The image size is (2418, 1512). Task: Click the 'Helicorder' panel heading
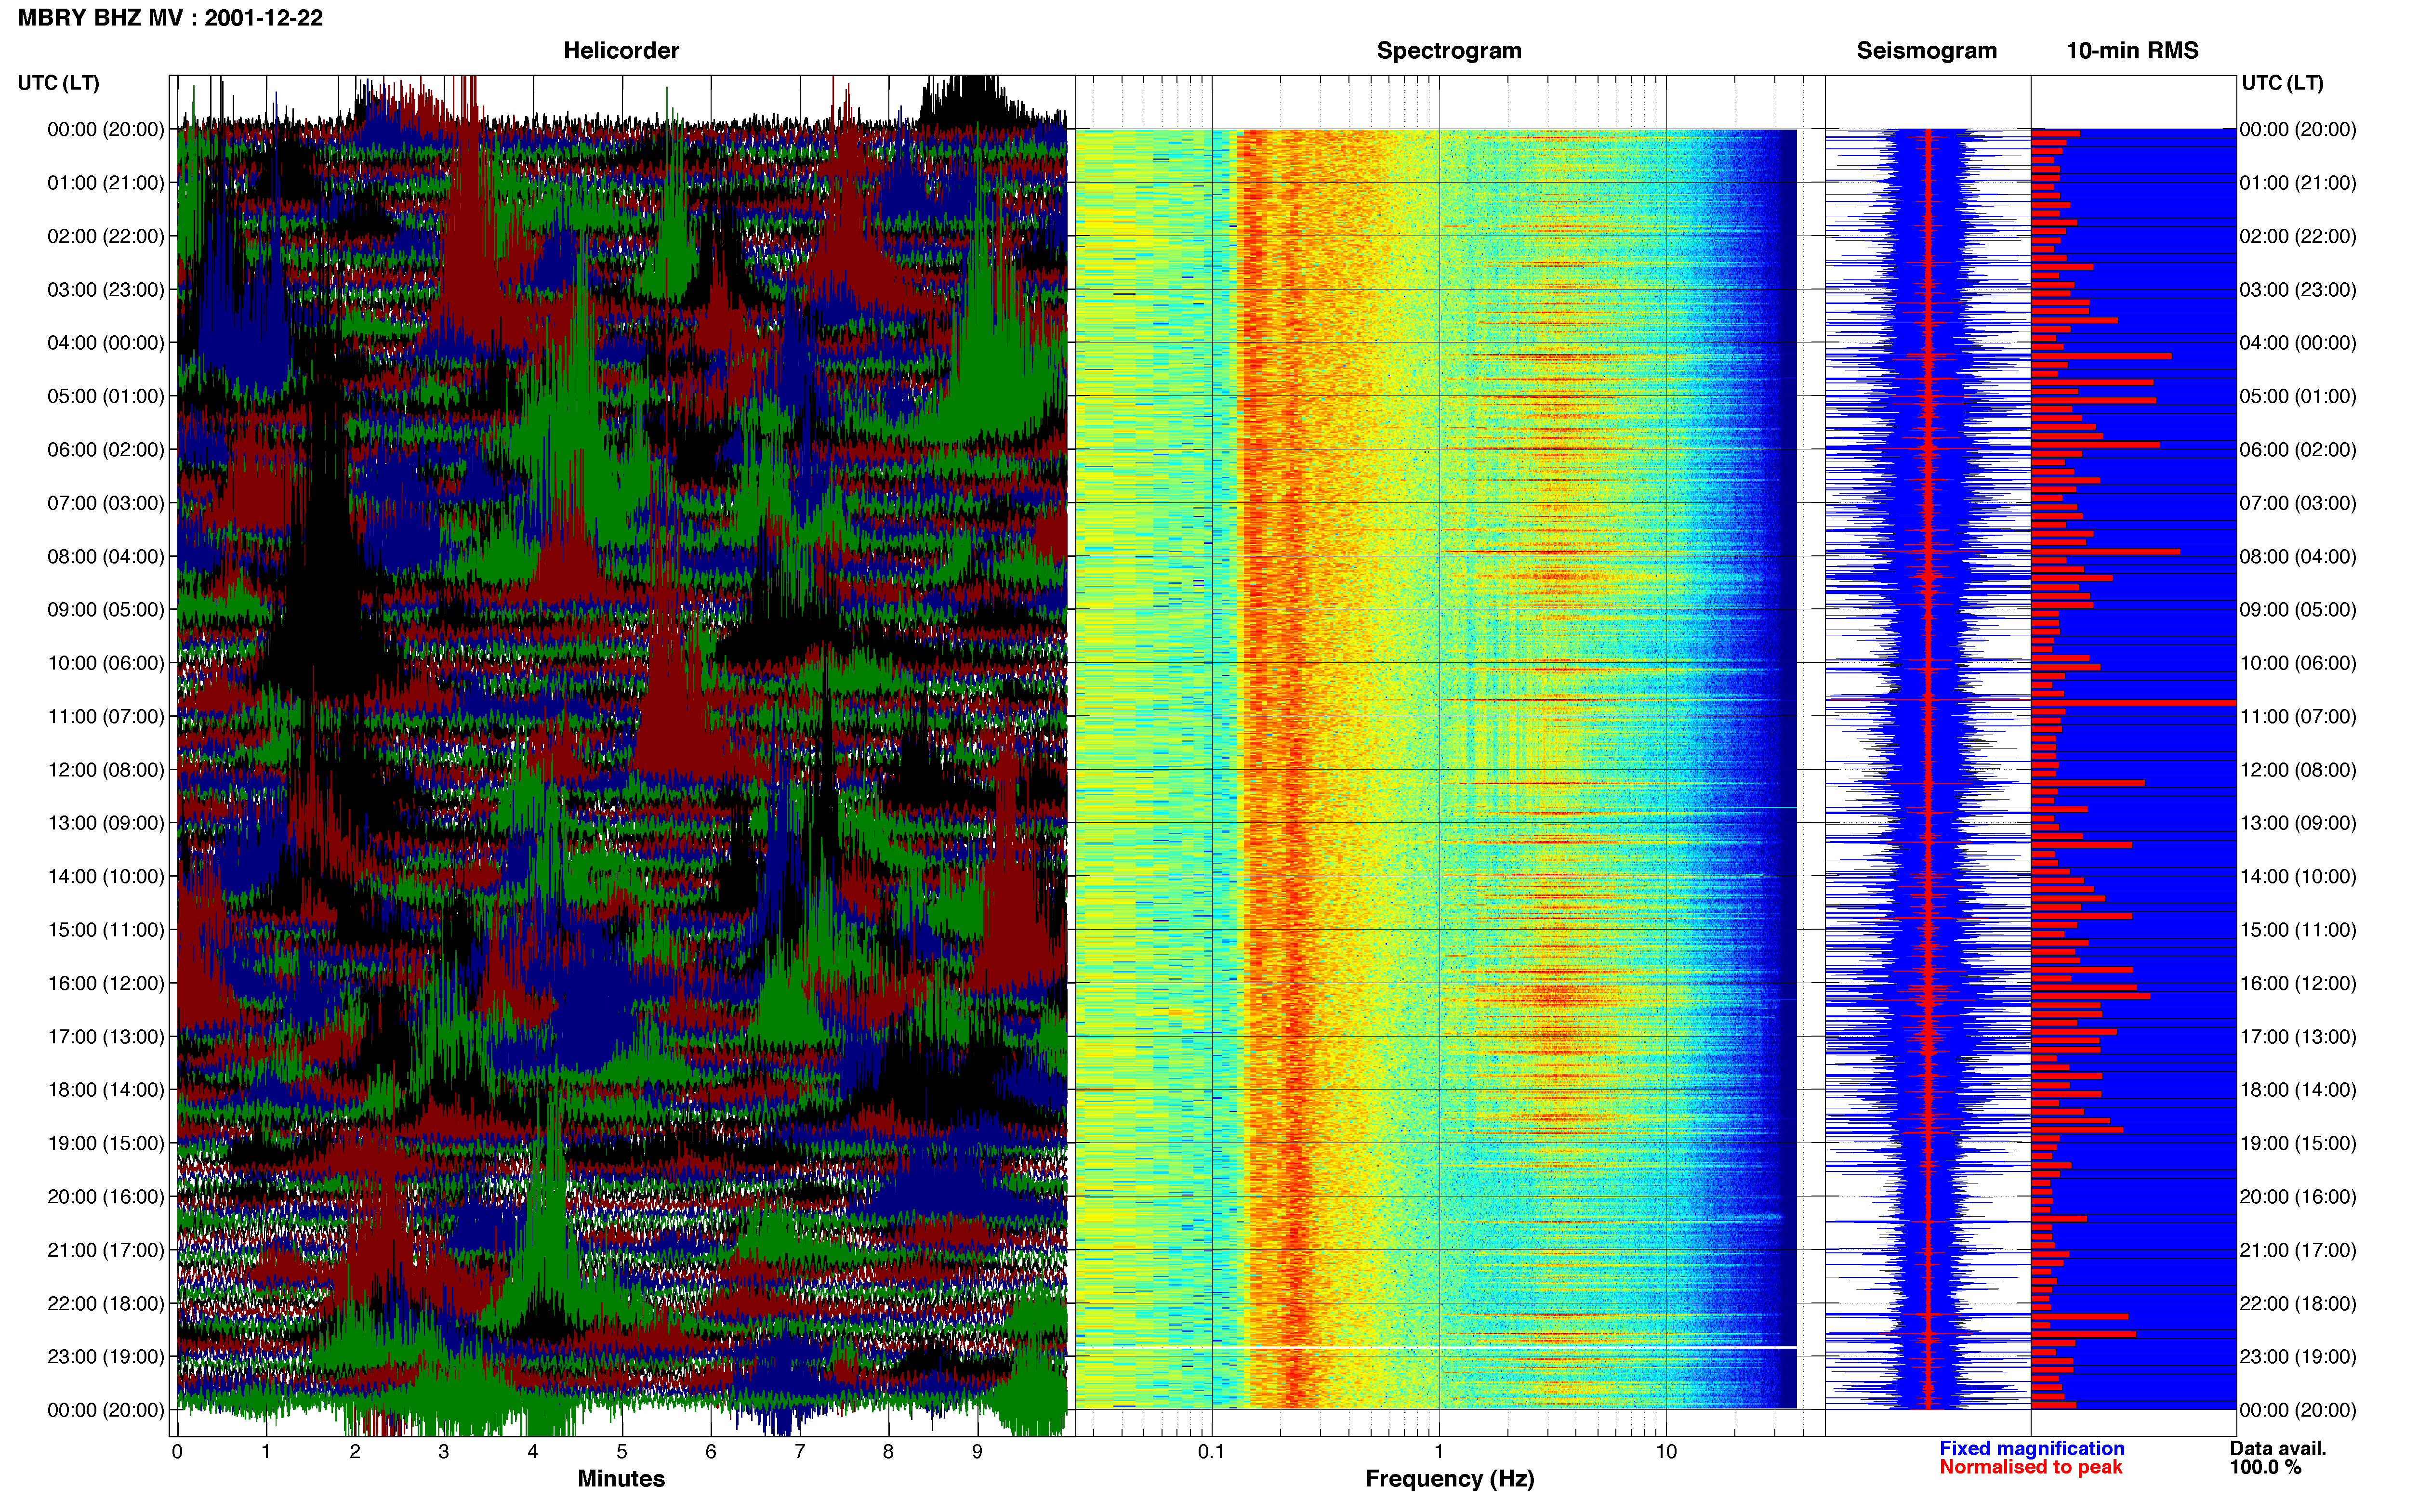(x=621, y=50)
